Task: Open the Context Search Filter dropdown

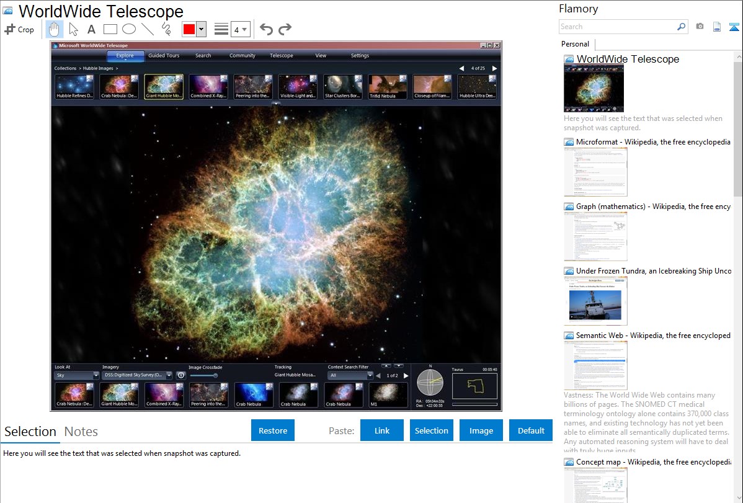Action: 350,375
